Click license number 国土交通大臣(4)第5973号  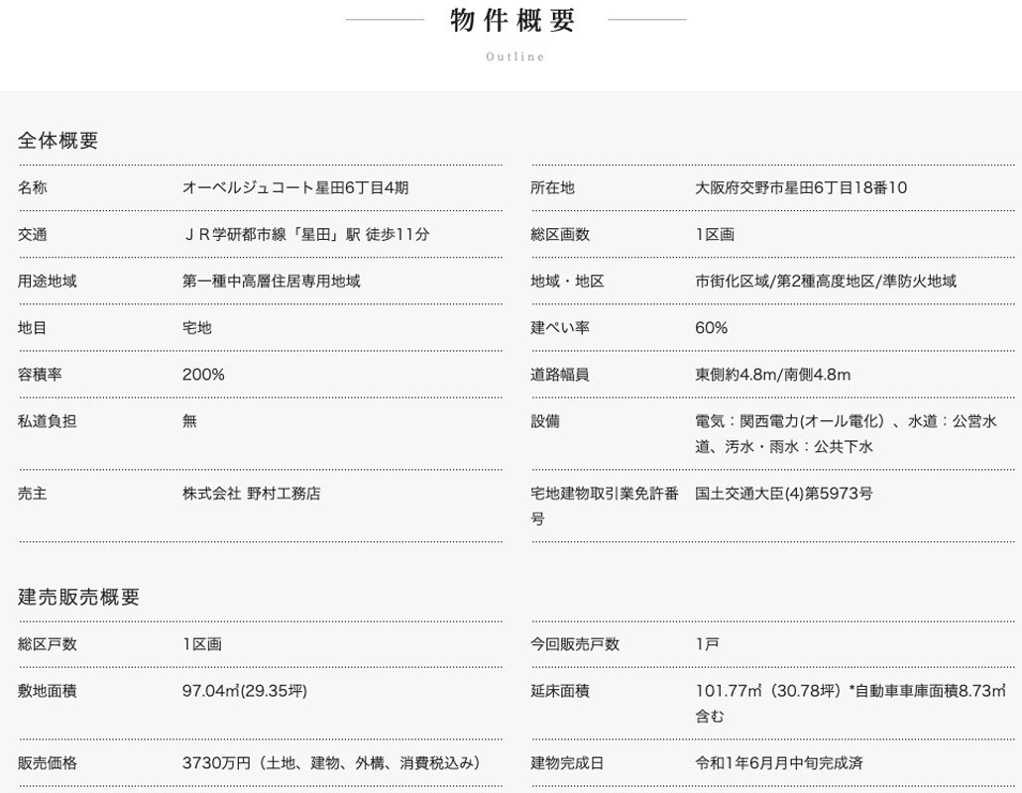point(783,493)
